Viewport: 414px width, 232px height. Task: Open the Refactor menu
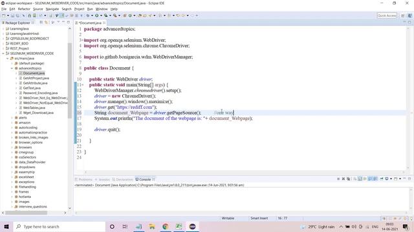click(x=24, y=9)
